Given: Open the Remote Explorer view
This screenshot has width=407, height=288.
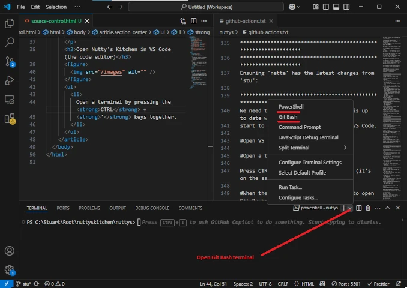Looking at the screenshot, I should (x=10, y=100).
